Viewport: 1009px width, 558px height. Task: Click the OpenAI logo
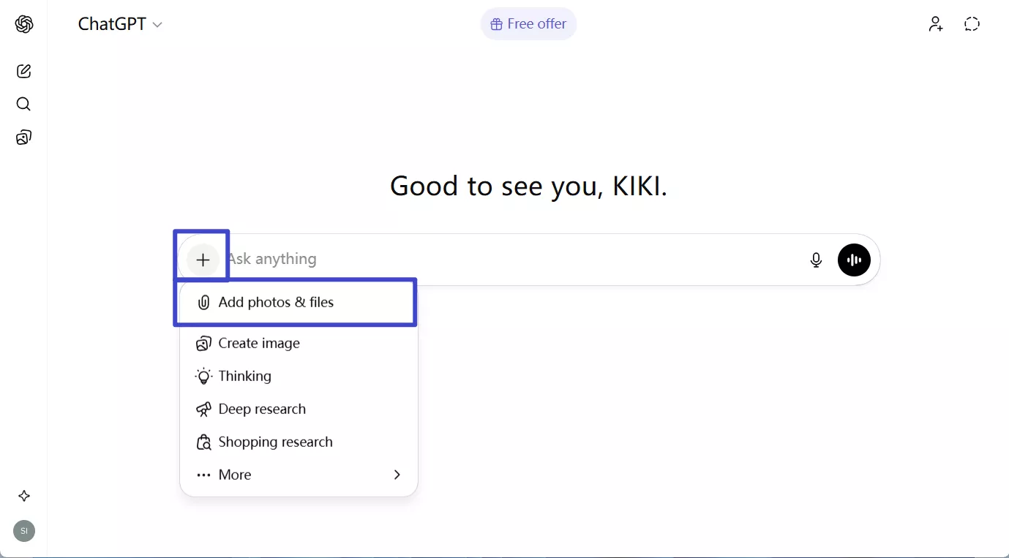(23, 23)
